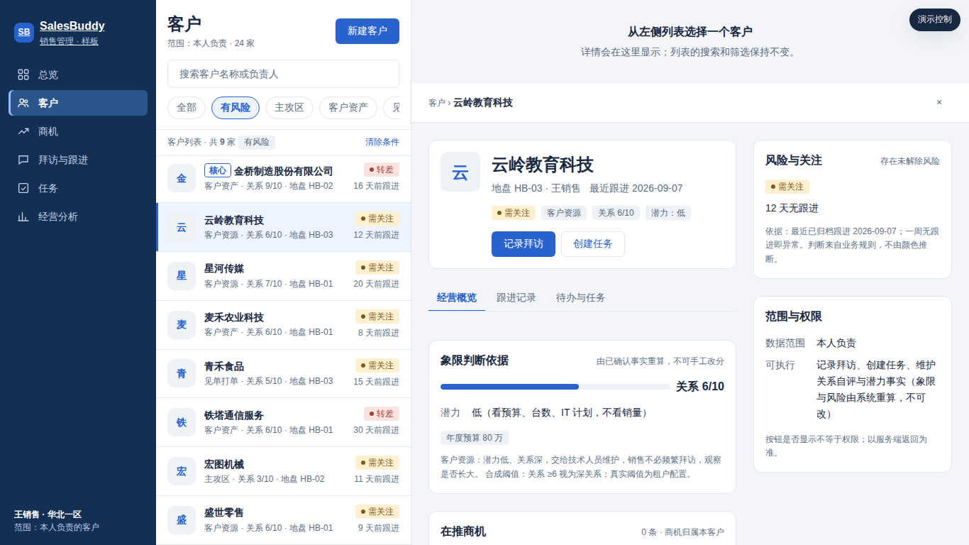
Task: Switch to the 待办与任务 tab
Action: coord(581,298)
